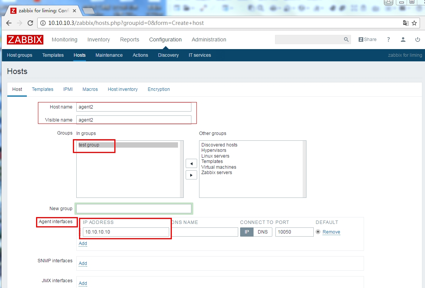Select Templates in Other groups list

212,161
